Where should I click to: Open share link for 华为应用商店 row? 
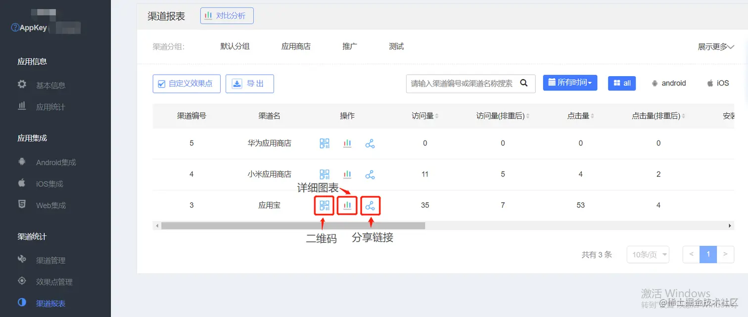(x=370, y=143)
